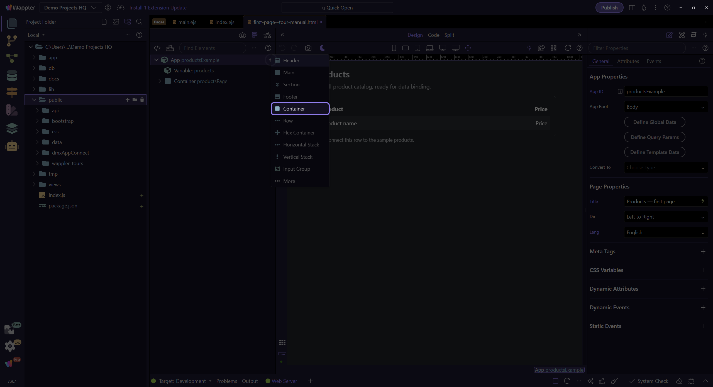Take a snapshot with the camera icon

(x=308, y=48)
